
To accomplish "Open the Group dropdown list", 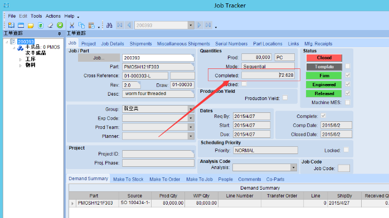I will click(191, 109).
